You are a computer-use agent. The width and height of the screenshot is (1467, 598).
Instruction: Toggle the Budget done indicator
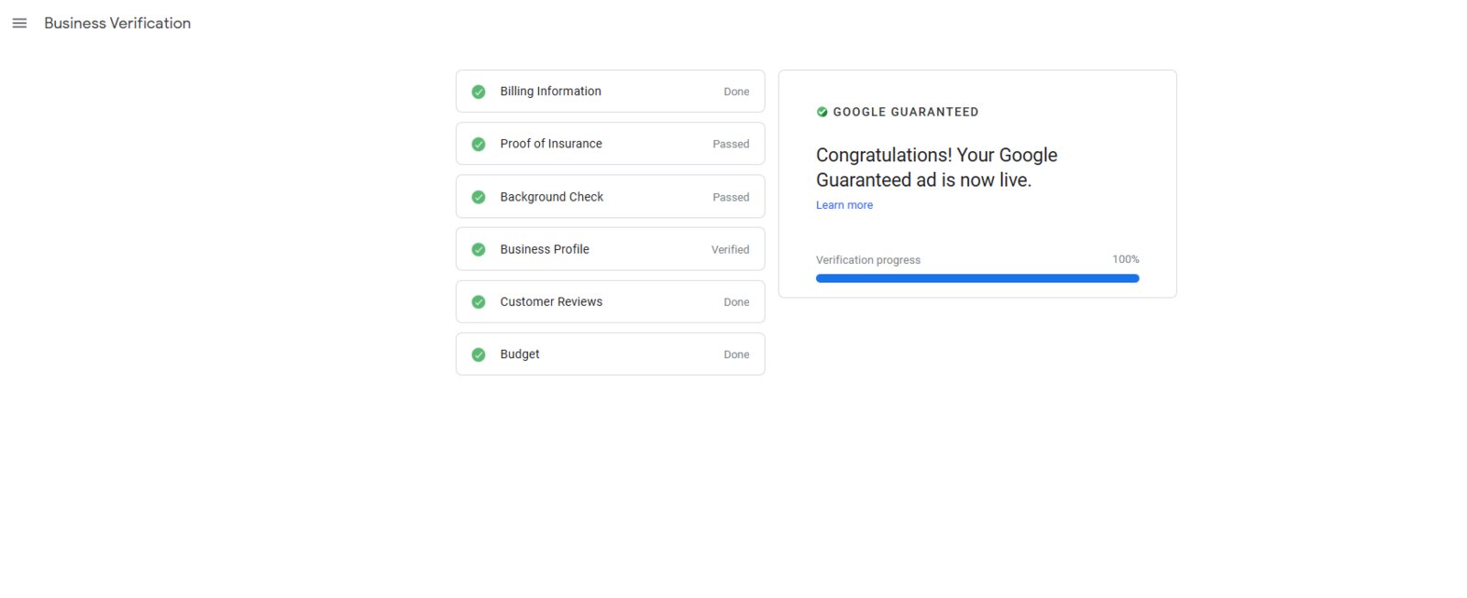[736, 353]
